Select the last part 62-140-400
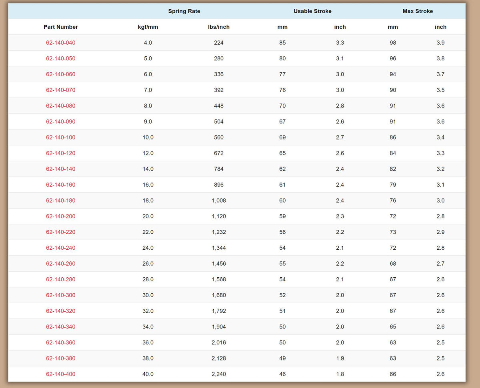This screenshot has height=388, width=480. tap(60, 374)
